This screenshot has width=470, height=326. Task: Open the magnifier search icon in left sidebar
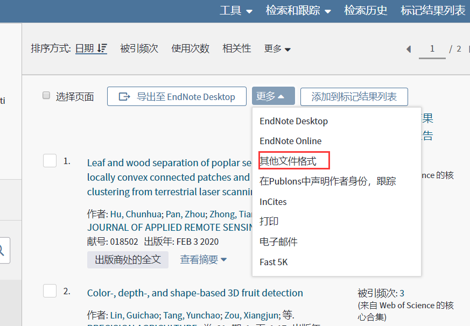click(3, 251)
